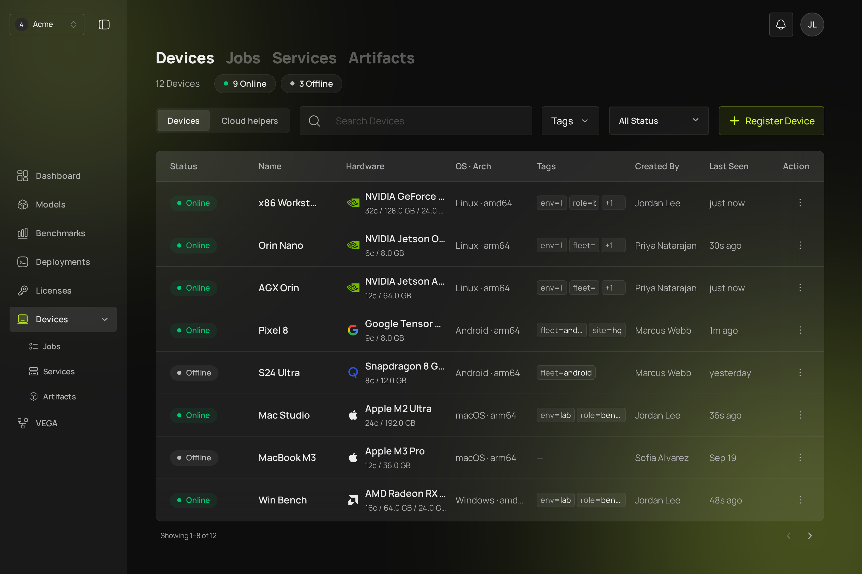Toggle the sidebar collapse icon
The width and height of the screenshot is (862, 574).
(x=104, y=25)
